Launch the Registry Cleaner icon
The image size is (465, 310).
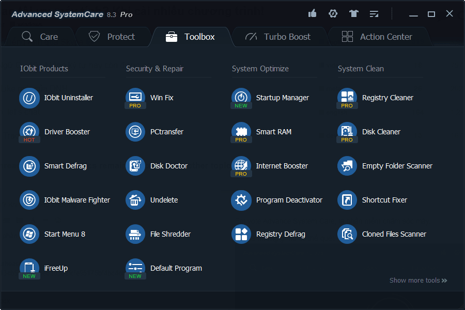coord(347,98)
